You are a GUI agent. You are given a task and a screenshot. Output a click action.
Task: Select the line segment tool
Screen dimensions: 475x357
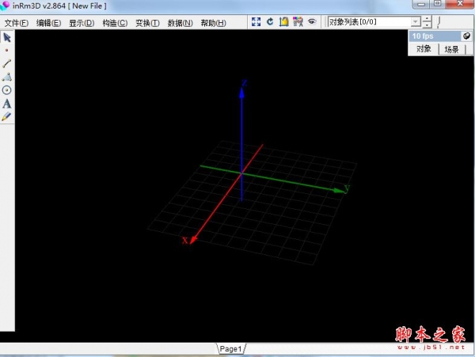pyautogui.click(x=7, y=63)
